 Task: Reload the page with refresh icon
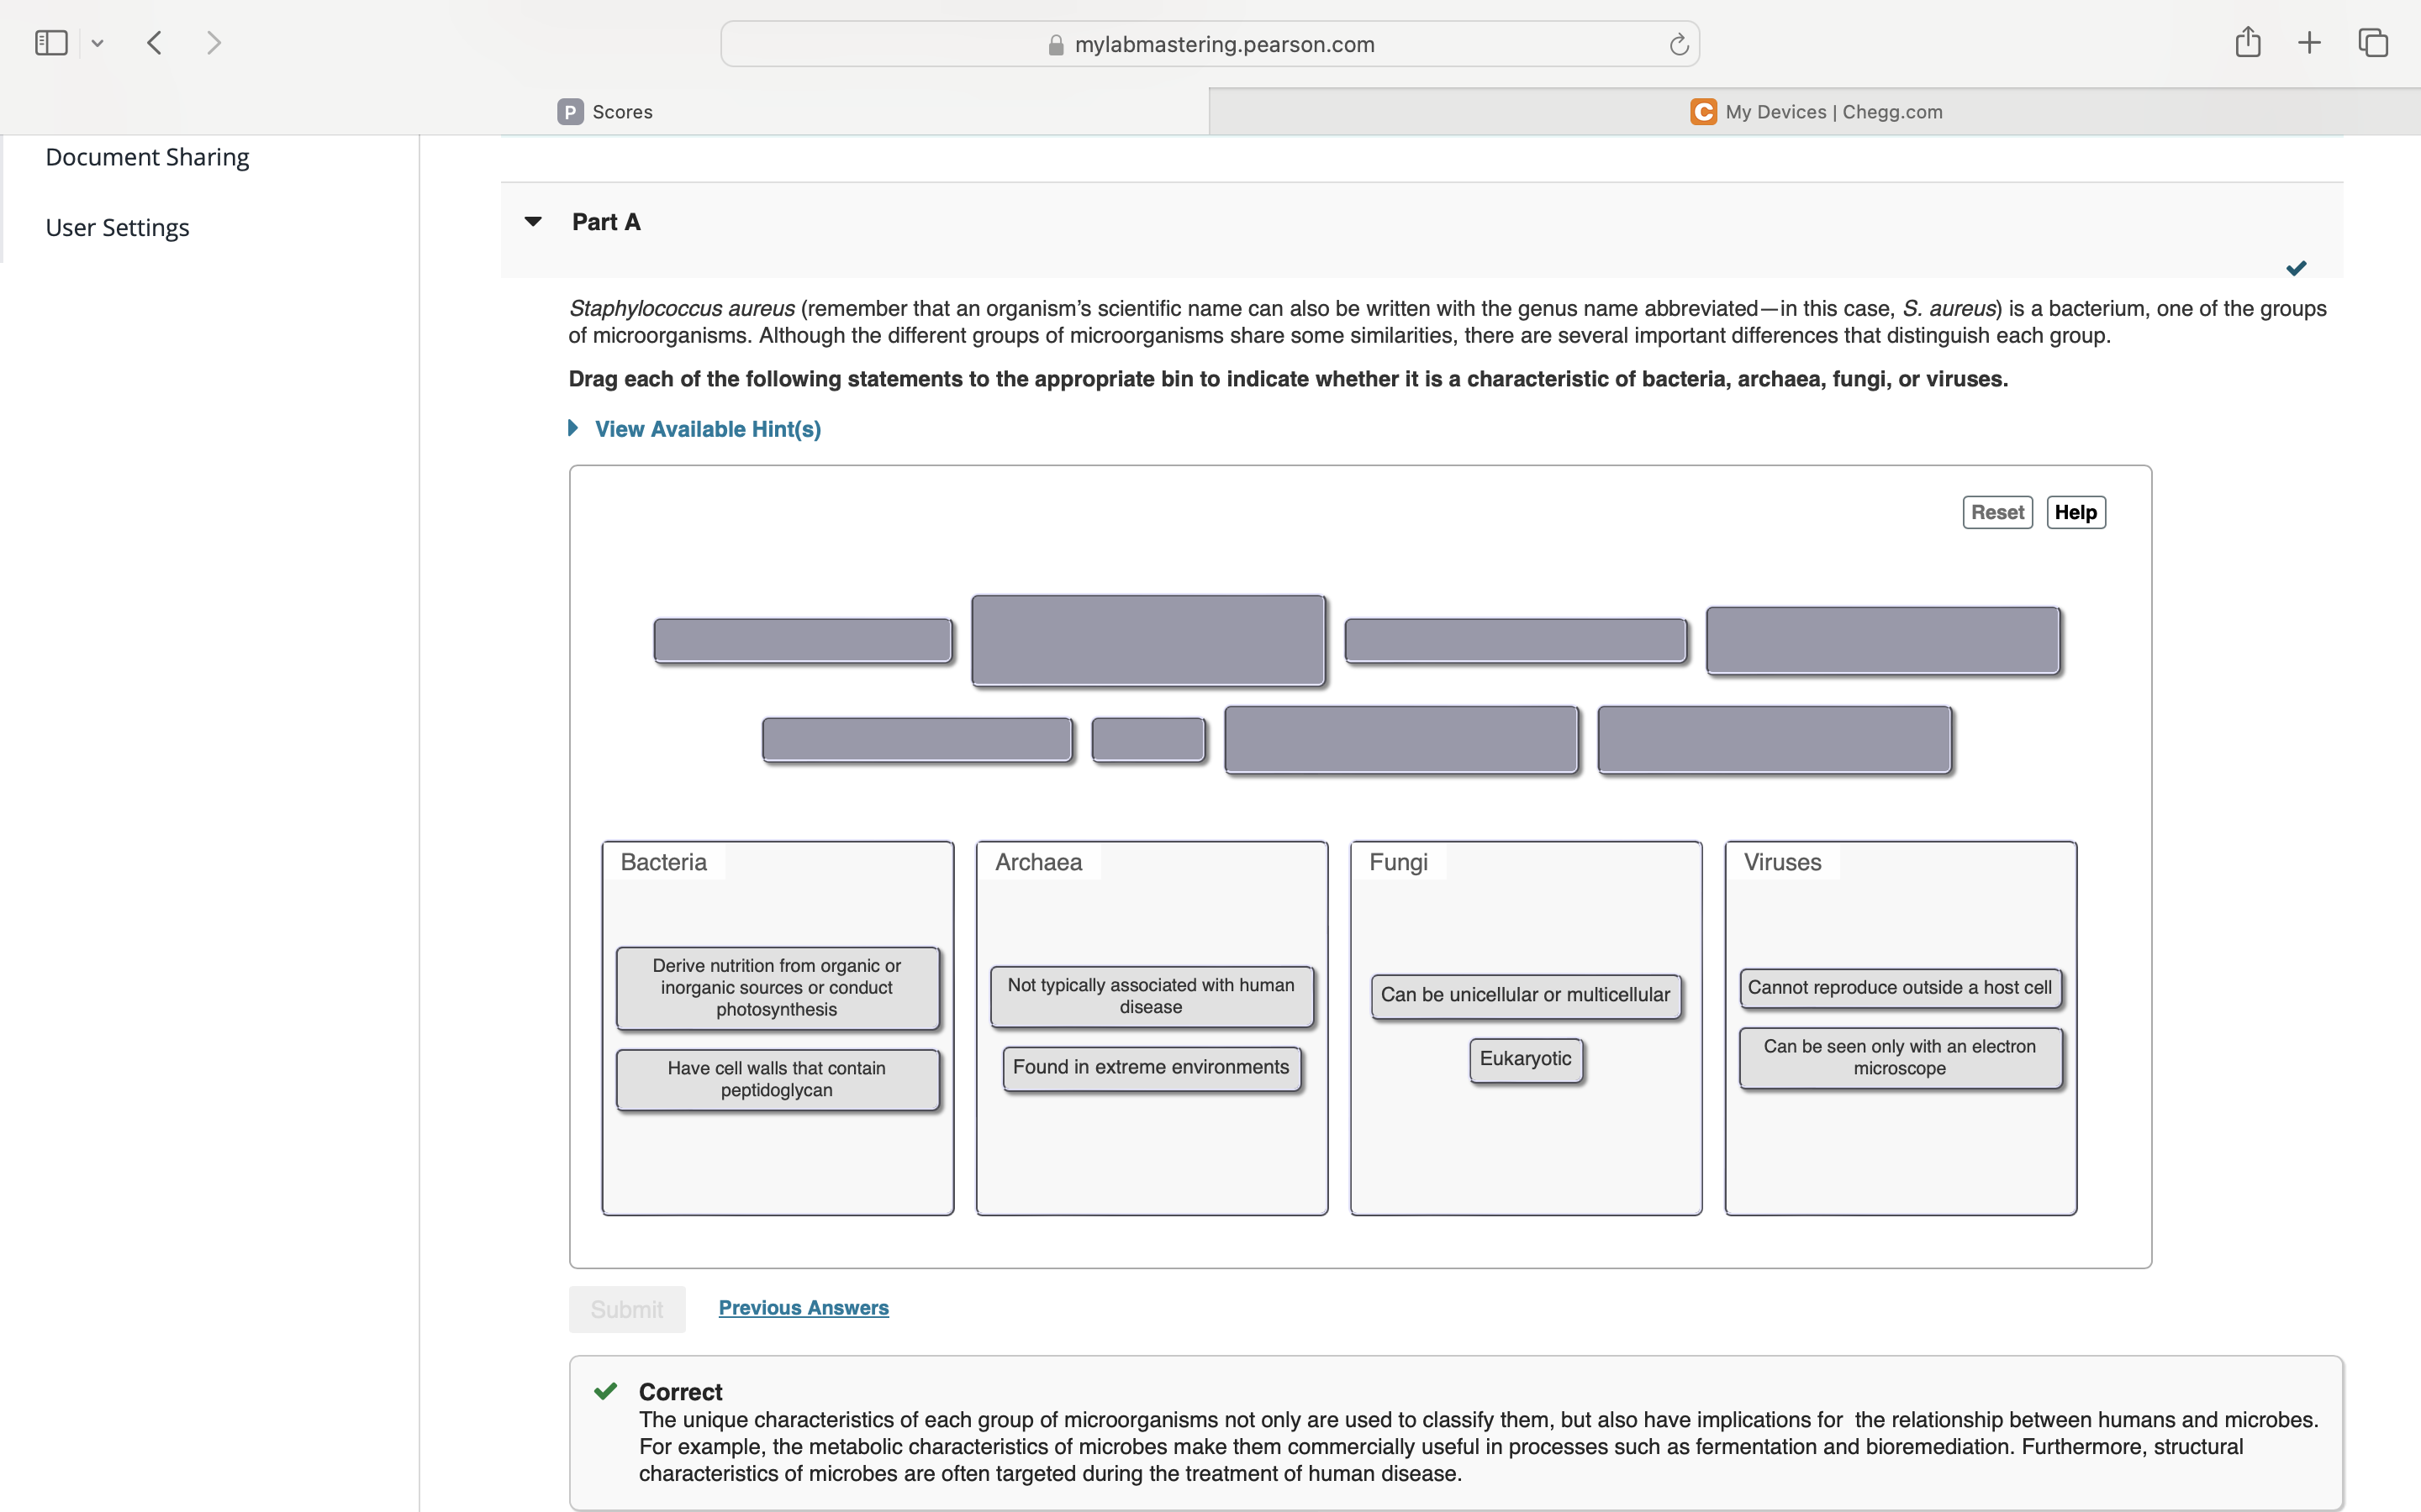[1679, 45]
